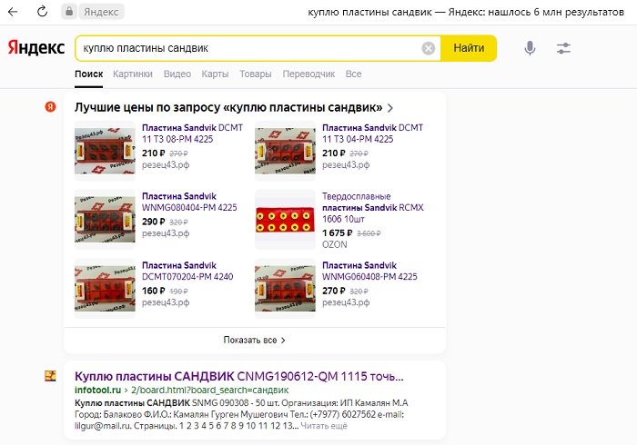Click the chevron after the best prices heading
Image resolution: width=637 pixels, height=445 pixels.
[390, 108]
